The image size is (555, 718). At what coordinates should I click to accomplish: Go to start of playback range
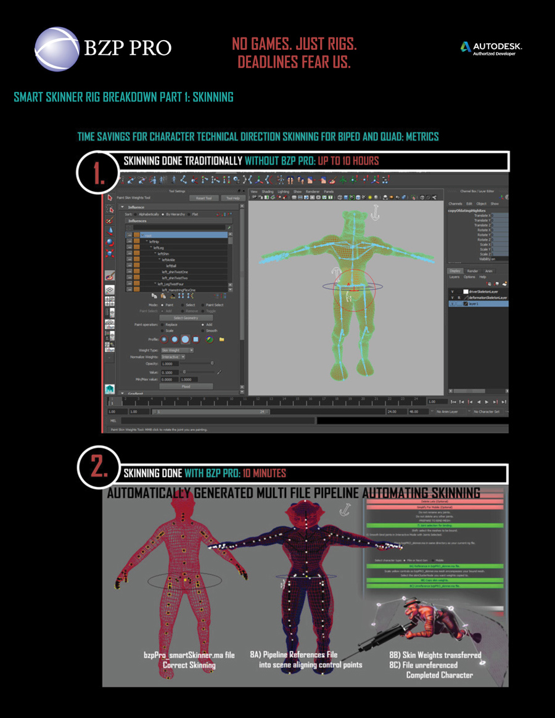pyautogui.click(x=453, y=402)
